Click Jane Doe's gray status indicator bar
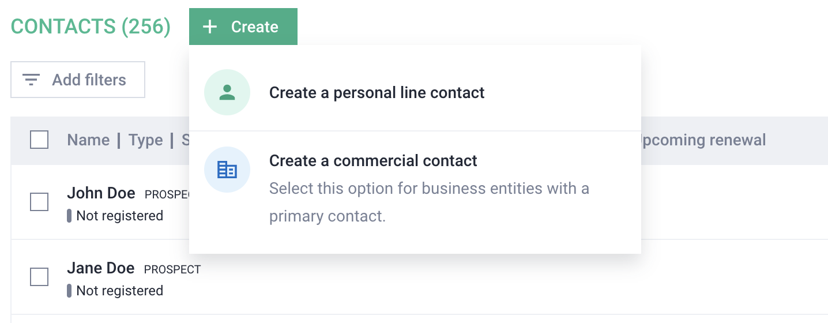 click(69, 291)
